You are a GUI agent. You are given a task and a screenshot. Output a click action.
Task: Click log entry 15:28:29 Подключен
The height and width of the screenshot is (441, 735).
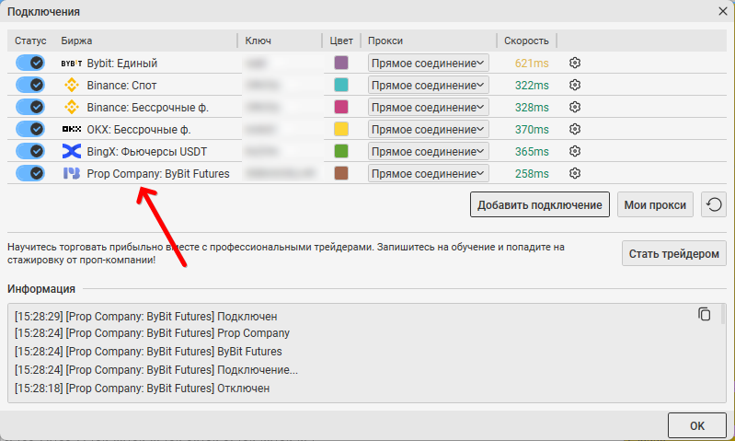[x=145, y=317]
